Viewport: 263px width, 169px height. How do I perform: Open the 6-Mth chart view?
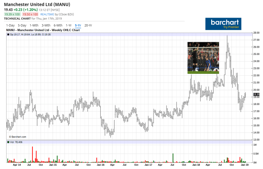pyautogui.click(x=58, y=25)
